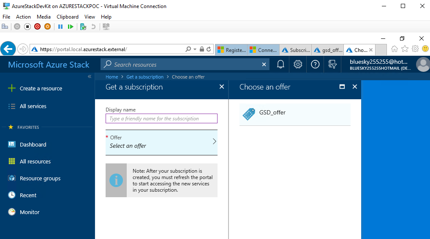Image resolution: width=430 pixels, height=239 pixels.
Task: Click the browser Forward arrow button
Action: point(23,49)
